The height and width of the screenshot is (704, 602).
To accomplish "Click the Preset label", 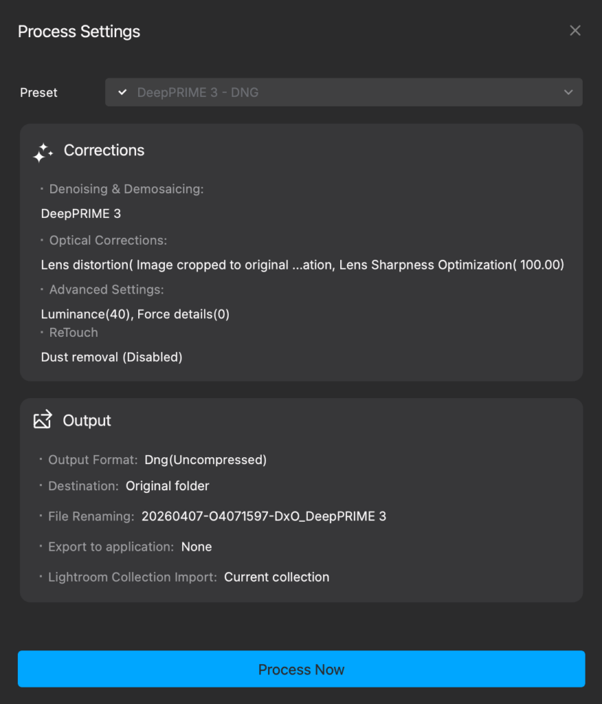I will tap(38, 93).
